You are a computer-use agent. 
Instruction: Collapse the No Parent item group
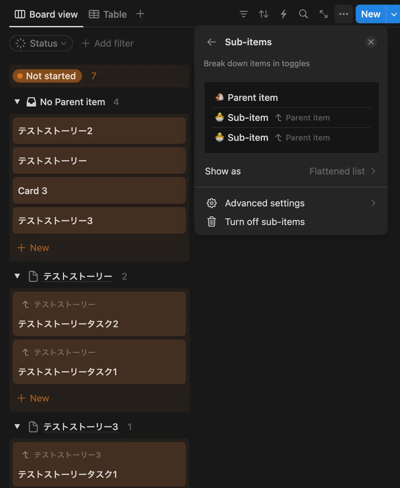(x=17, y=102)
